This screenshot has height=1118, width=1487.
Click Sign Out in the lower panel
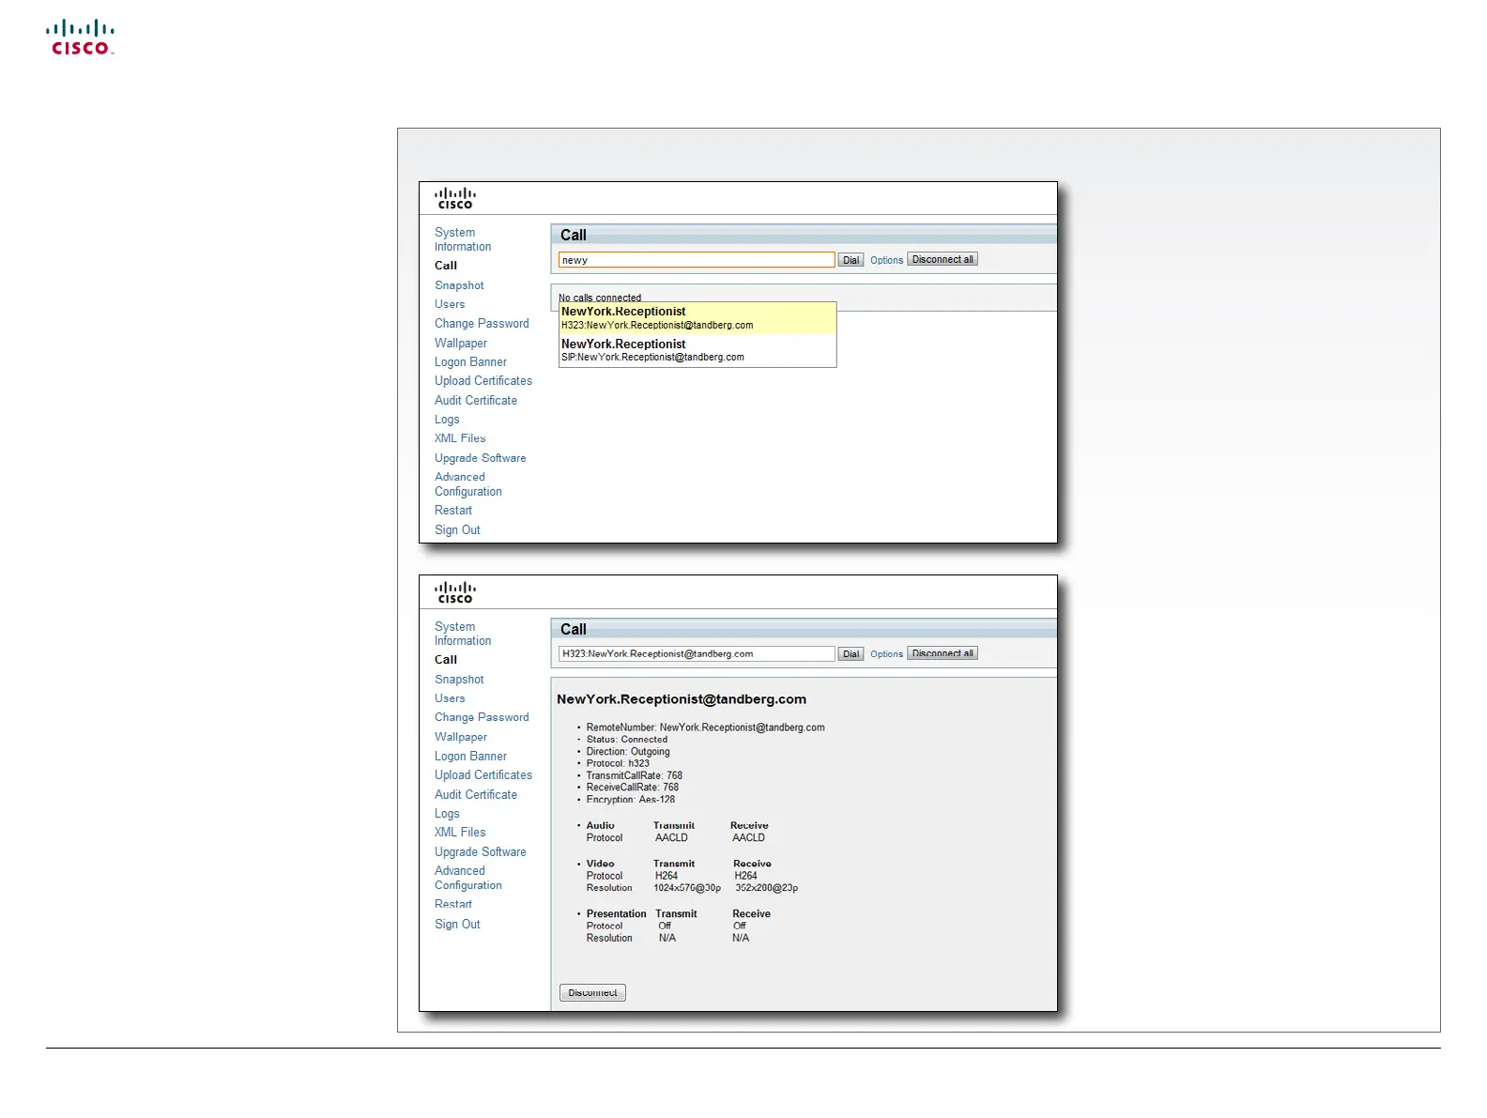457,925
